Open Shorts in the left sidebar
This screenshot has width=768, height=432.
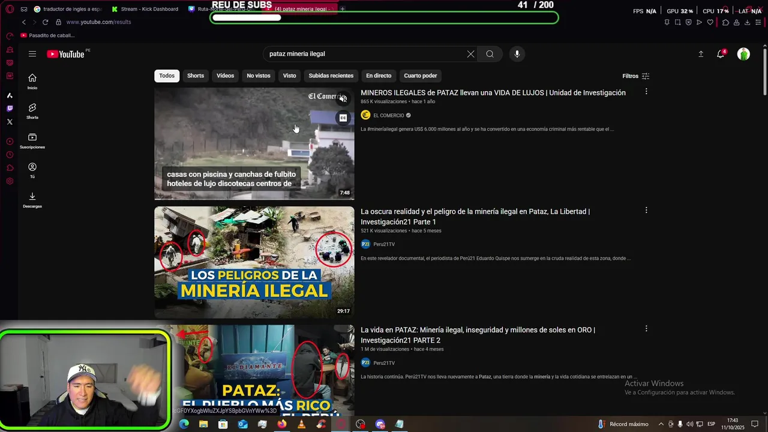click(32, 111)
